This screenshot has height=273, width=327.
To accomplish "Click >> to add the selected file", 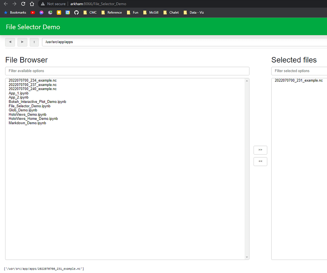I will pyautogui.click(x=260, y=150).
